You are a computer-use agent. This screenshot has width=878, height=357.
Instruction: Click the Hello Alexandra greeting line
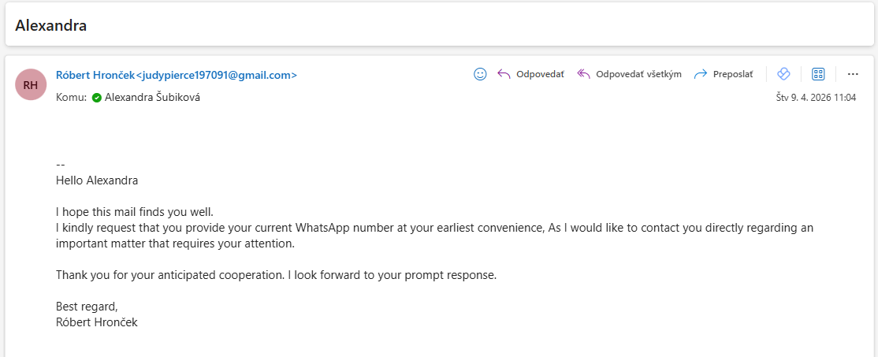tap(97, 180)
